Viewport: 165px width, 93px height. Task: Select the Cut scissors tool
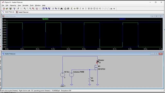pos(53,9)
